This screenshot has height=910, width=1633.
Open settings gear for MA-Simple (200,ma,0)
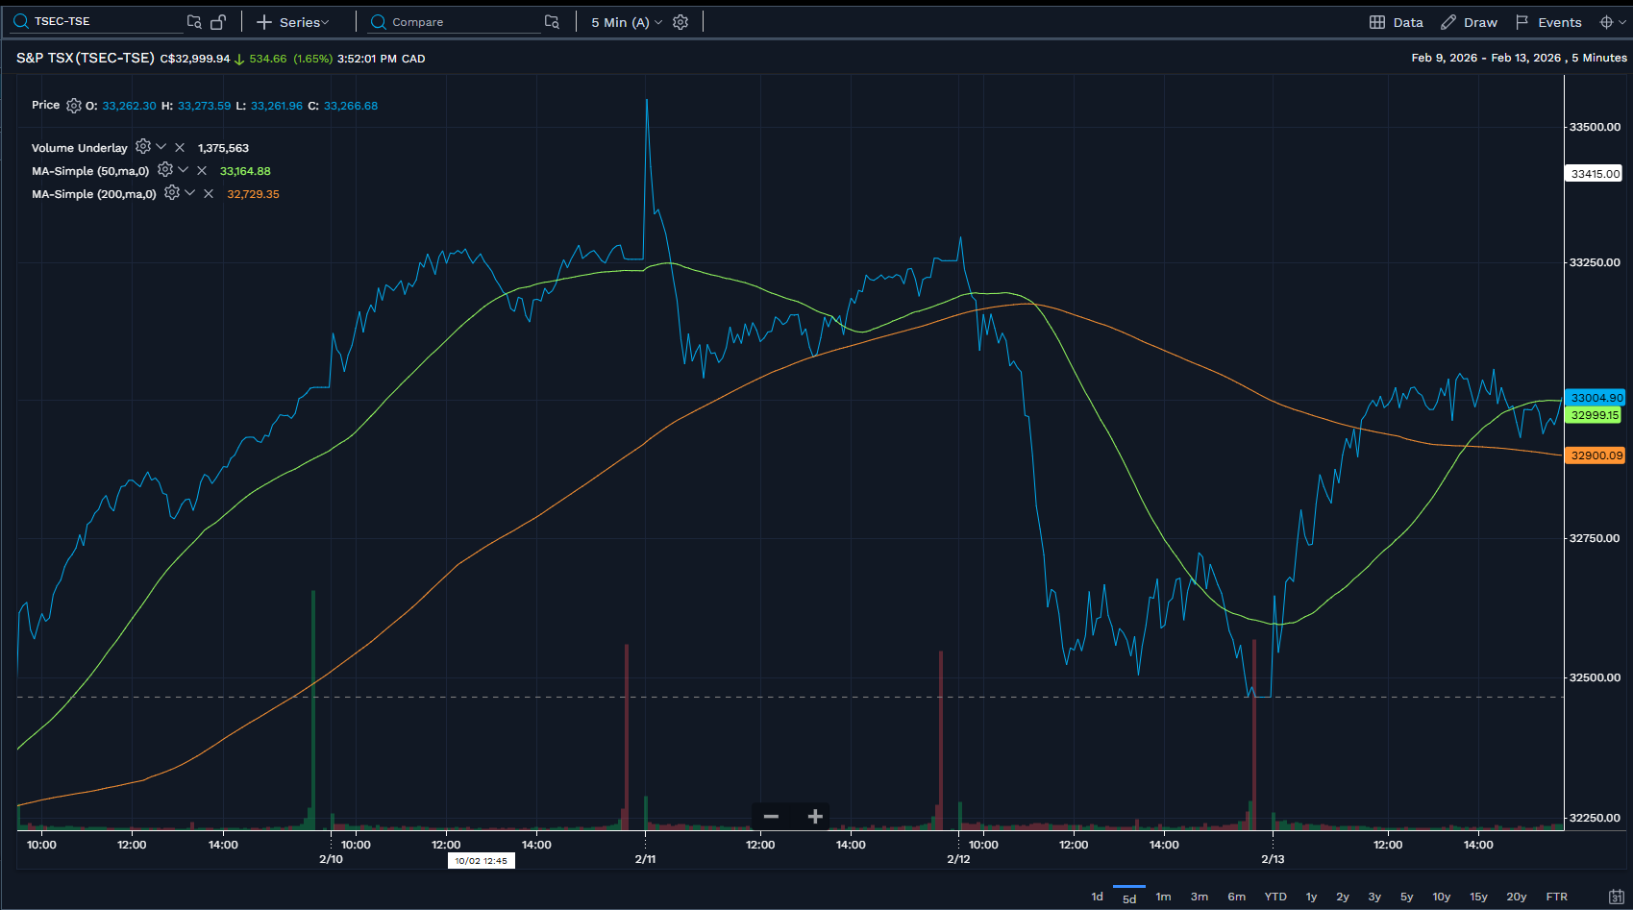(172, 193)
